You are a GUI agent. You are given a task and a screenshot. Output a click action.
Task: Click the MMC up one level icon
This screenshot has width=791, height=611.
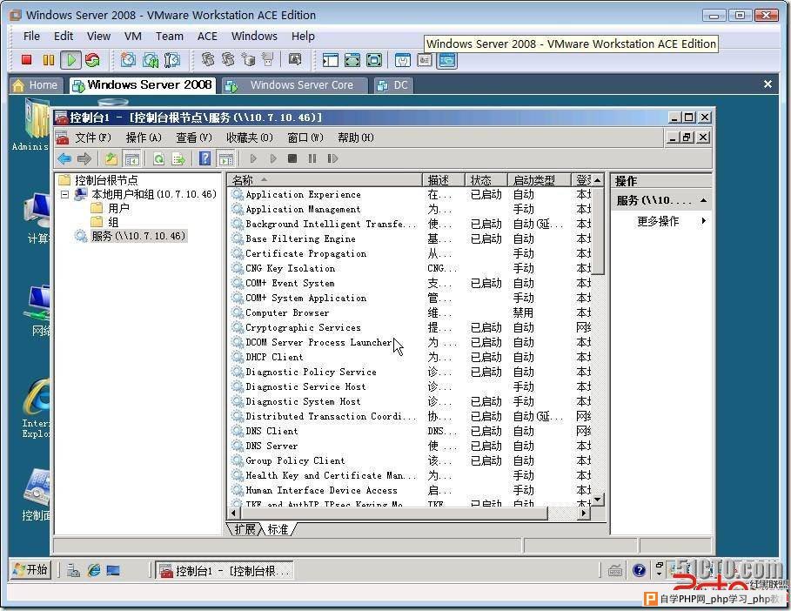(x=111, y=159)
